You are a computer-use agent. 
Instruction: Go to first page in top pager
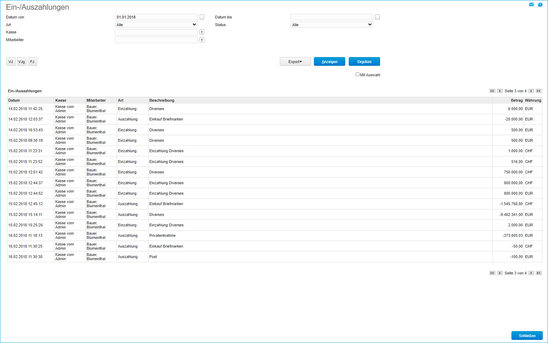tap(492, 91)
